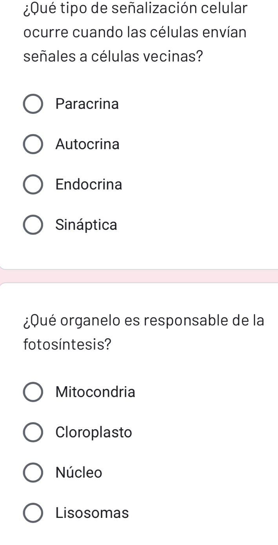278x545 pixels.
Task: Click the "Mitocondria" answer label text
Action: pyautogui.click(x=95, y=392)
